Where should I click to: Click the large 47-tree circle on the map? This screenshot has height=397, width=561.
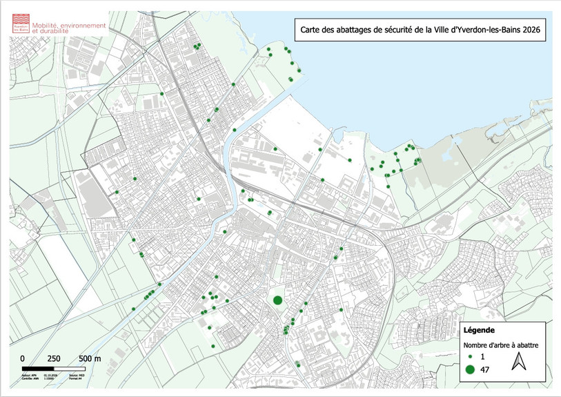277,300
